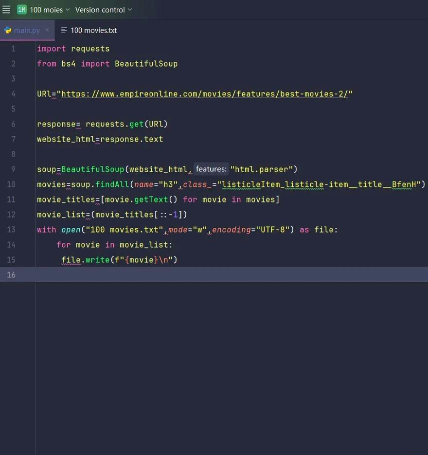Click 'file.write' on line 15
Screen dimensions: 428x455
[85, 260]
